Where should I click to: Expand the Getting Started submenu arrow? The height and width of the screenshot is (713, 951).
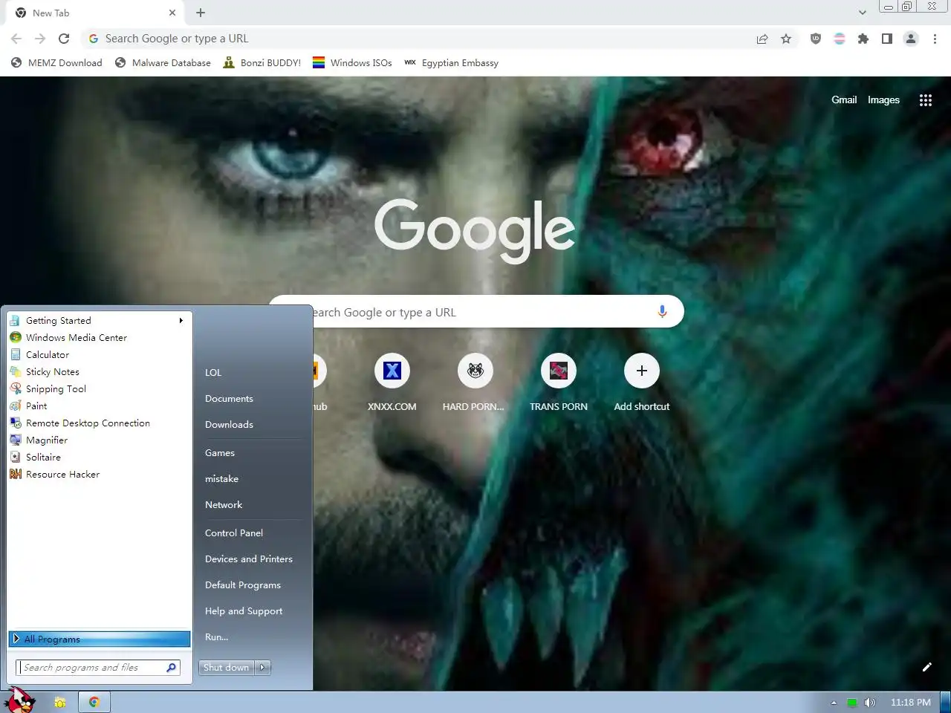click(181, 321)
